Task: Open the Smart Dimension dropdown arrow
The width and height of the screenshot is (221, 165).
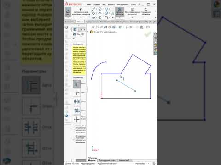Action: click(x=81, y=18)
